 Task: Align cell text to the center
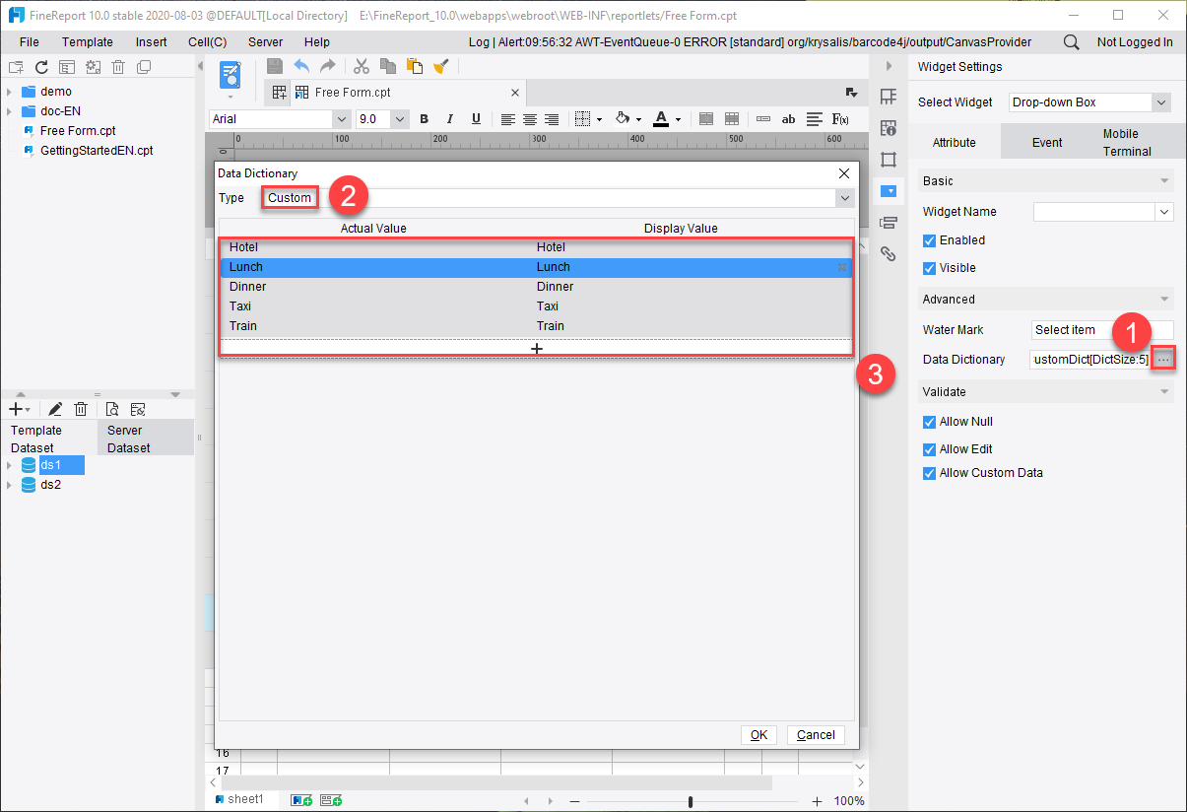530,119
